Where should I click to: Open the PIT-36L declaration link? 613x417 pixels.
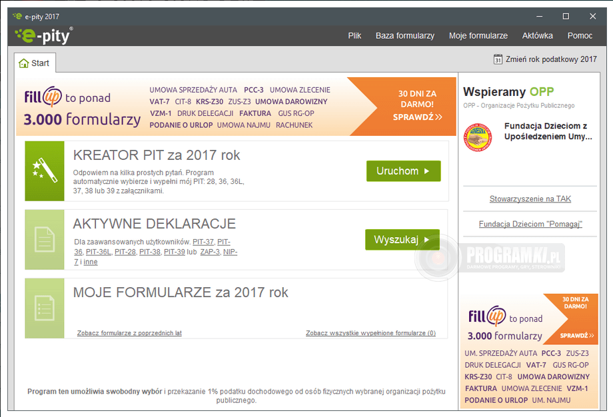[x=98, y=252]
